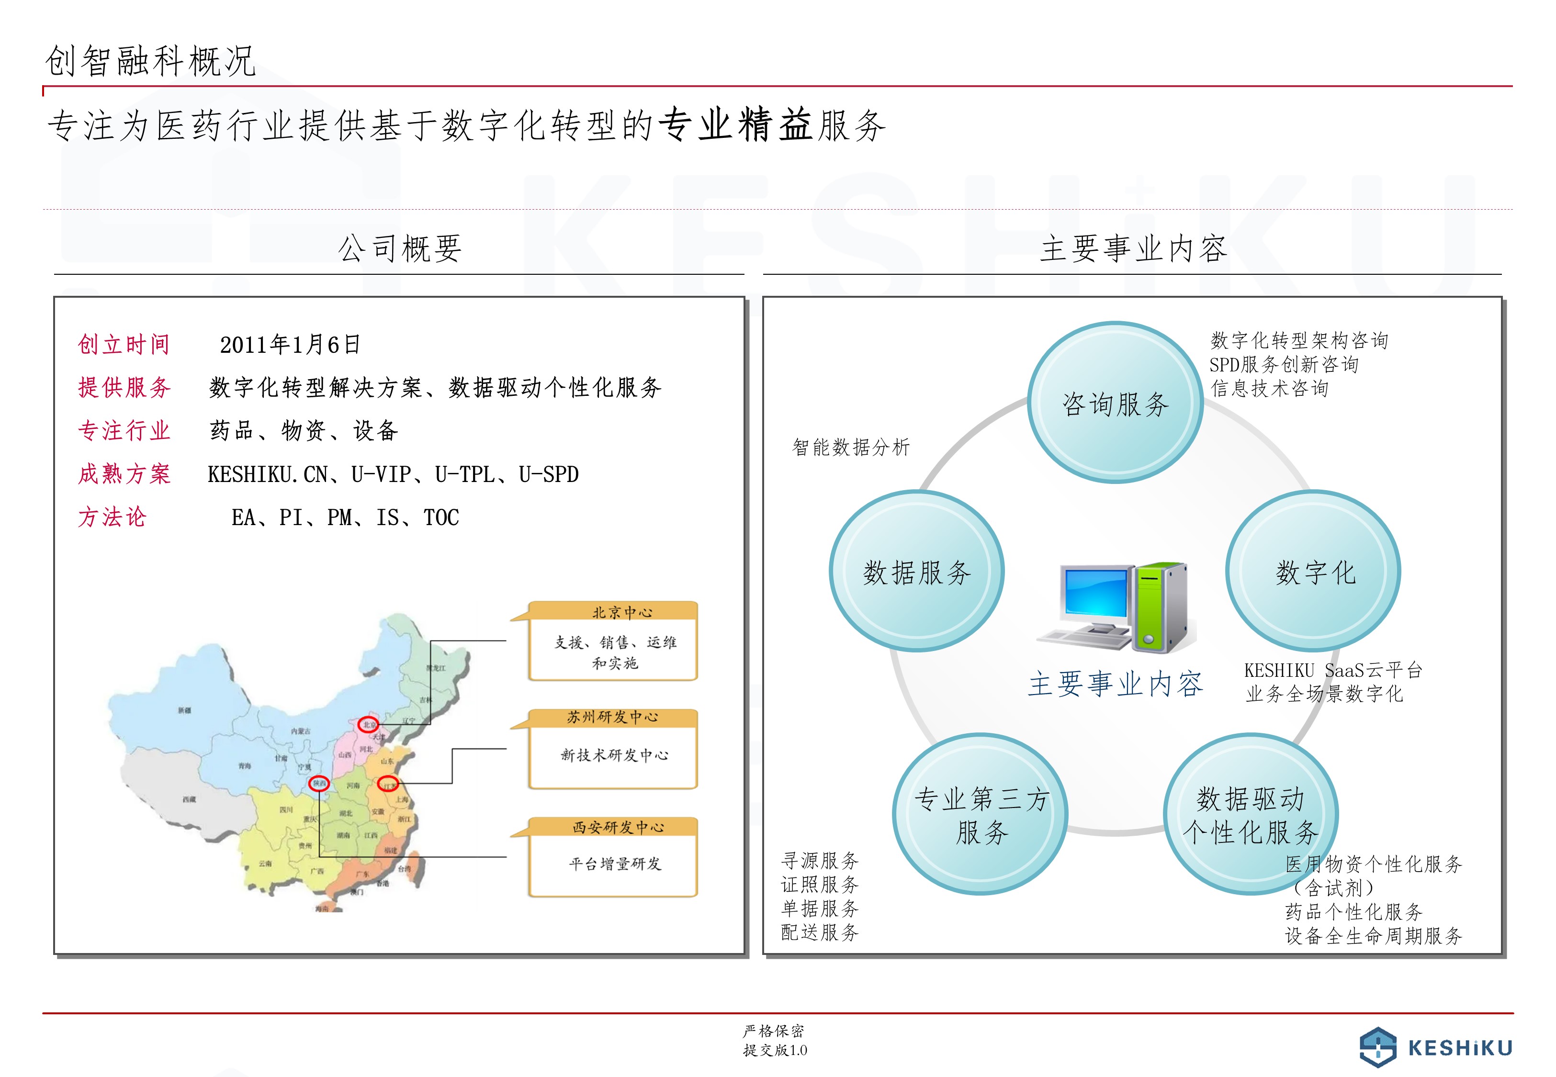Click the KESHIKU SaaS云平台 text
The width and height of the screenshot is (1556, 1077).
click(1333, 670)
